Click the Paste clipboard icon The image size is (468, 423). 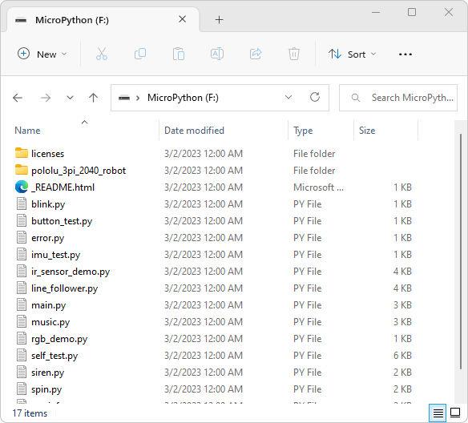tap(179, 54)
